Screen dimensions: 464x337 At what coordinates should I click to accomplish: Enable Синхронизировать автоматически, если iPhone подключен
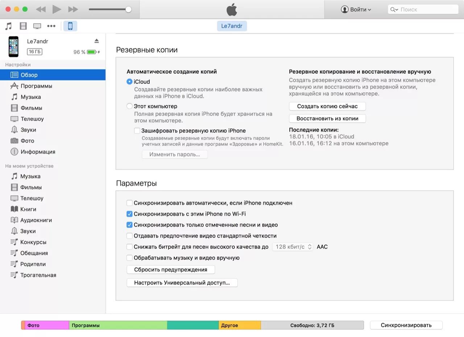(x=129, y=203)
